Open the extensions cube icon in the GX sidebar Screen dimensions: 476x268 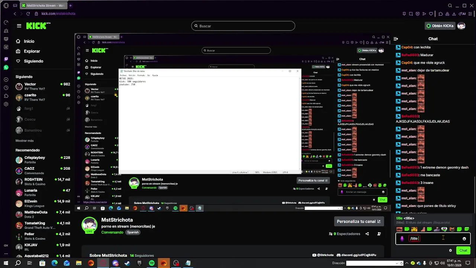click(6, 96)
